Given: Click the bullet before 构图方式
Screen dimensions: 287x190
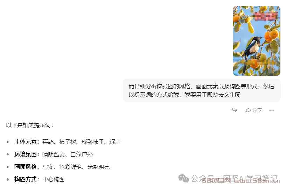Looking at the screenshot, I should click(x=8, y=180).
